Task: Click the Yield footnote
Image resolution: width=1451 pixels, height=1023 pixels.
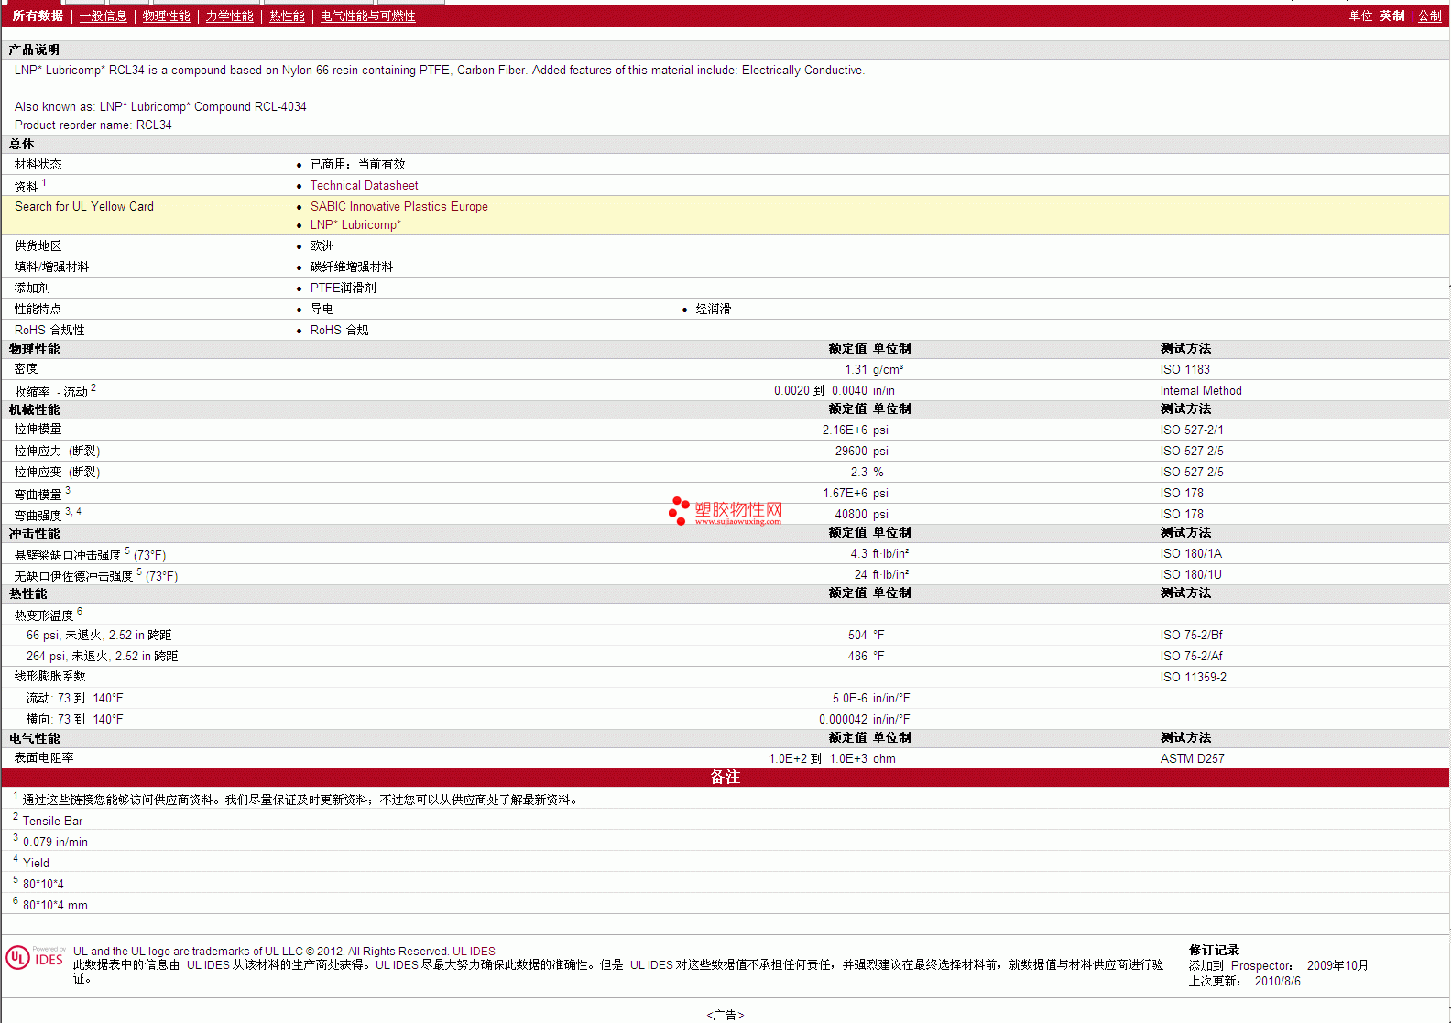Action: tap(36, 864)
